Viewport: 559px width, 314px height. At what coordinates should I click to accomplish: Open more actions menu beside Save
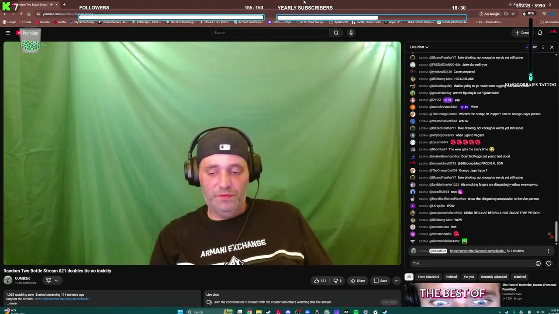tap(397, 281)
